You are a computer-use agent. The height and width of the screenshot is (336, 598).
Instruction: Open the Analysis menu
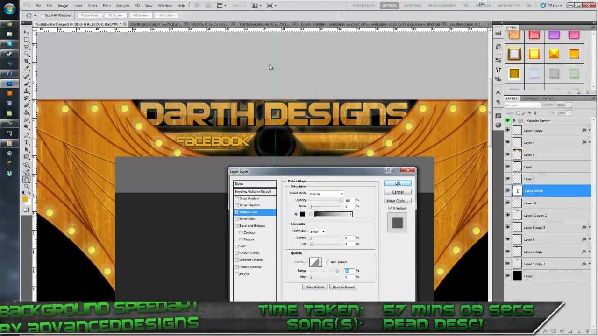123,6
